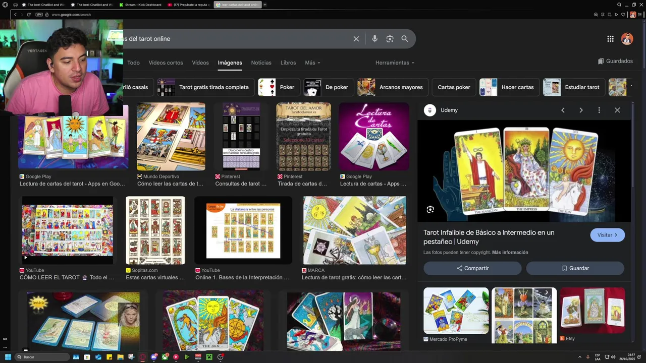Open the Tarot del Amor Pinterest thumbnail
This screenshot has height=363, width=646.
coord(304,137)
